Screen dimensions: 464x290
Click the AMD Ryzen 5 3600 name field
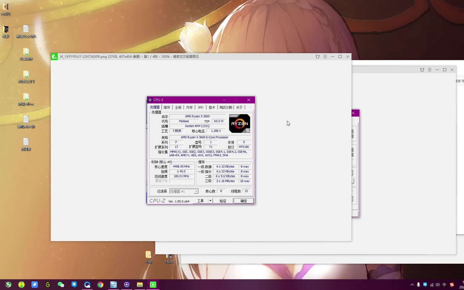pyautogui.click(x=197, y=116)
